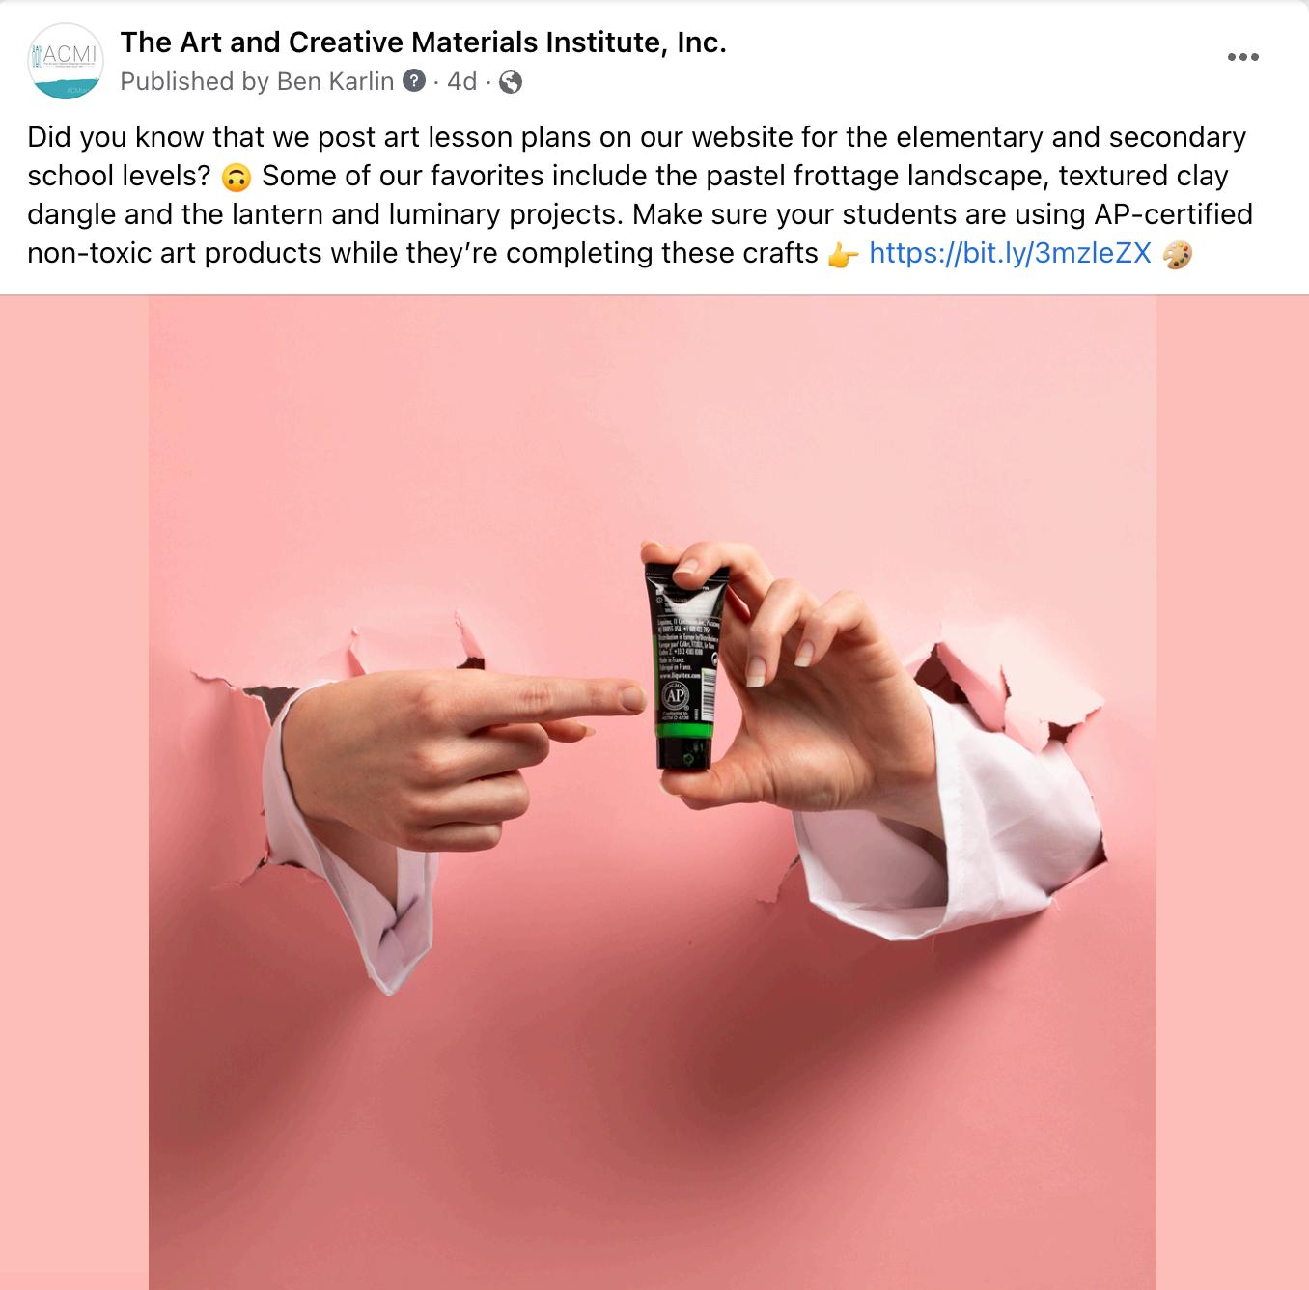Click the AP seal on the paint tube
The width and height of the screenshot is (1309, 1290).
point(674,696)
